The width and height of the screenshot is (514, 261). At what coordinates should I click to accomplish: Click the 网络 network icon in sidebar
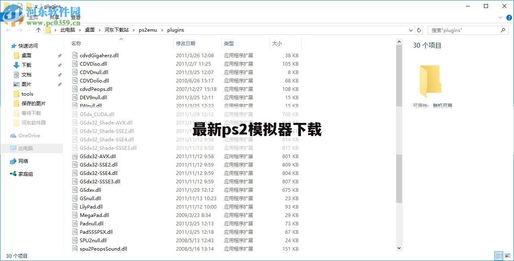[13, 161]
